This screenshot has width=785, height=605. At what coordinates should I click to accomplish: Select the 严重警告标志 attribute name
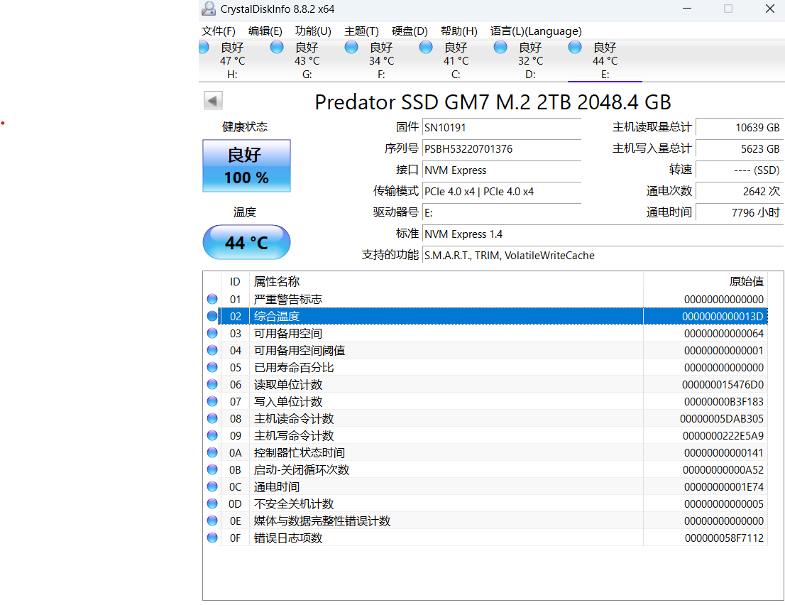click(288, 299)
